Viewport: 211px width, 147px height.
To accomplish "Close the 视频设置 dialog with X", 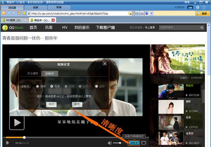I will coord(105,64).
